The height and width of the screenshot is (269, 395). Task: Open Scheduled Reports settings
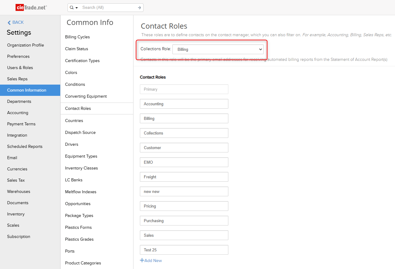25,146
